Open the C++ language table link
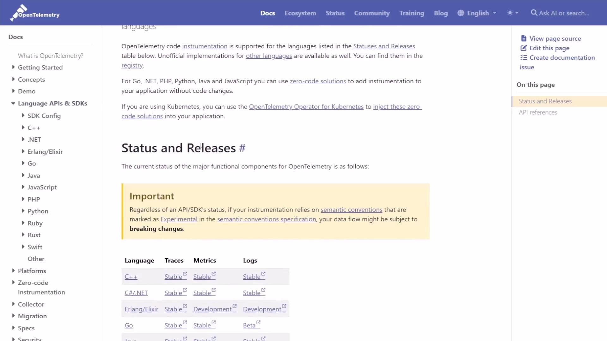Screen dimensions: 607x341 click(131, 277)
